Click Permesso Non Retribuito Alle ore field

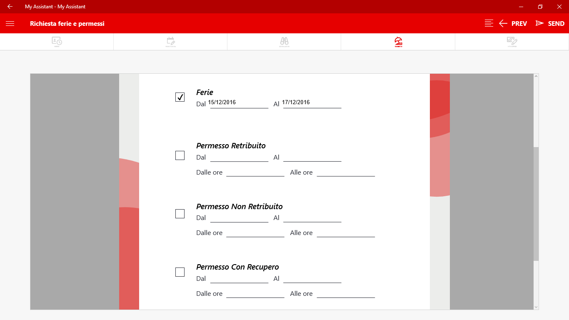[346, 232]
